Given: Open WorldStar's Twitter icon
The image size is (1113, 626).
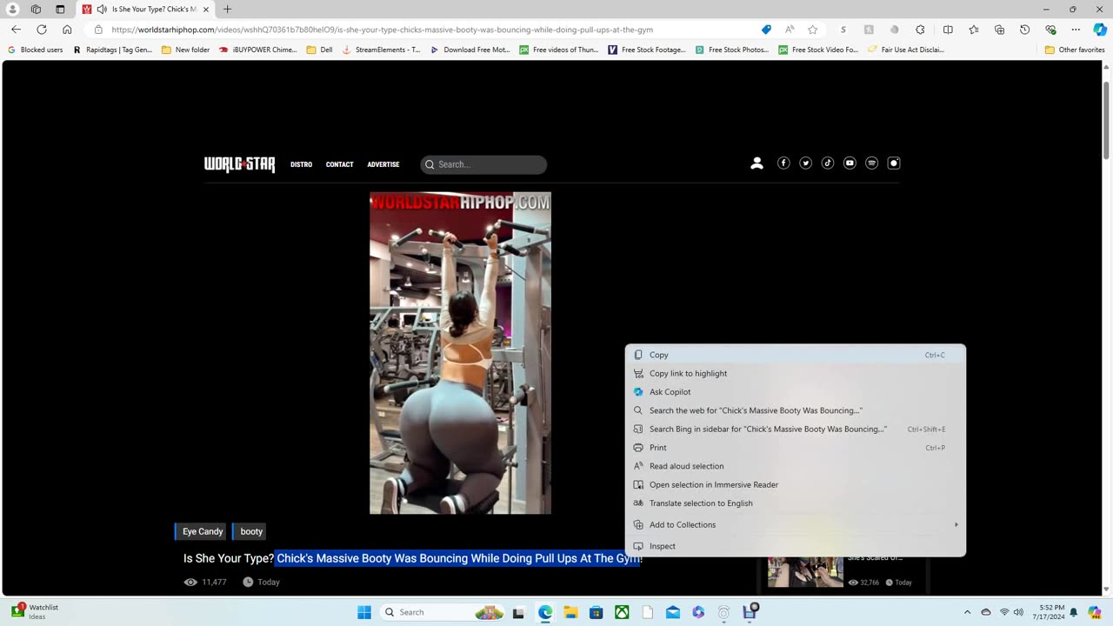Looking at the screenshot, I should click(x=806, y=163).
